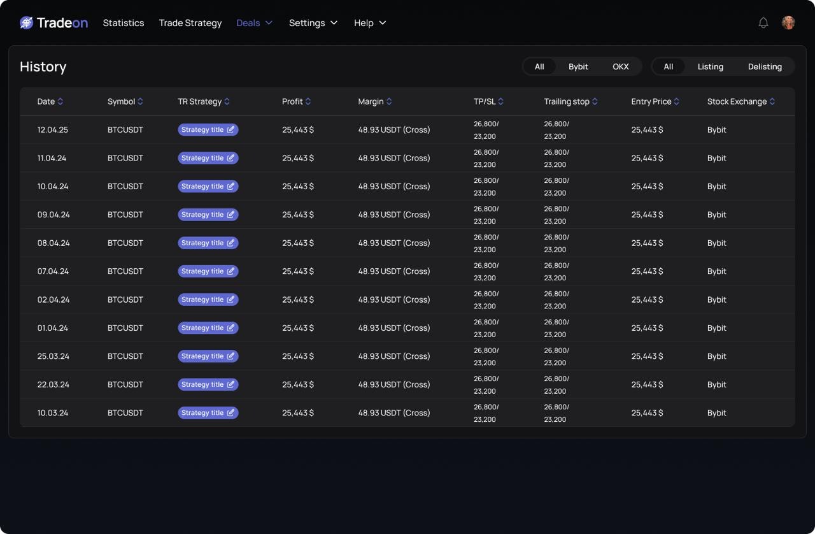Show only Delisting deals
The image size is (815, 534).
765,67
